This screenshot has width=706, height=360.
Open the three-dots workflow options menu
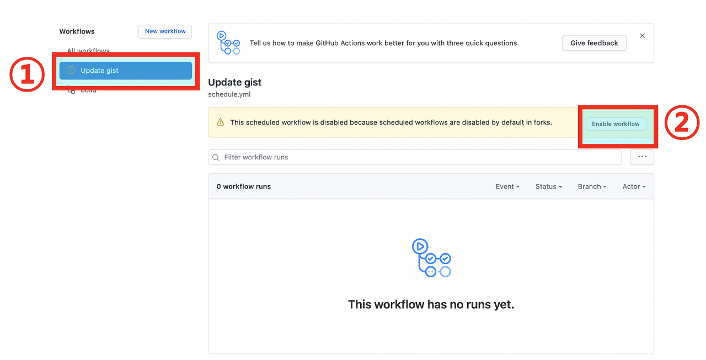642,157
